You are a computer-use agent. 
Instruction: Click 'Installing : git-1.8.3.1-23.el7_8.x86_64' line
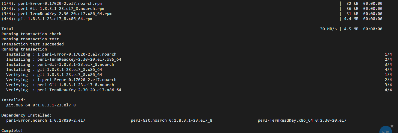tap(54, 69)
